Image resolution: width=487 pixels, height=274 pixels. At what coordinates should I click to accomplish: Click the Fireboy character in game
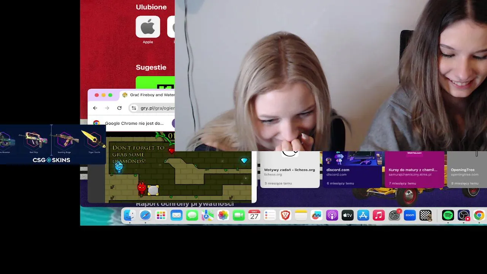142,188
